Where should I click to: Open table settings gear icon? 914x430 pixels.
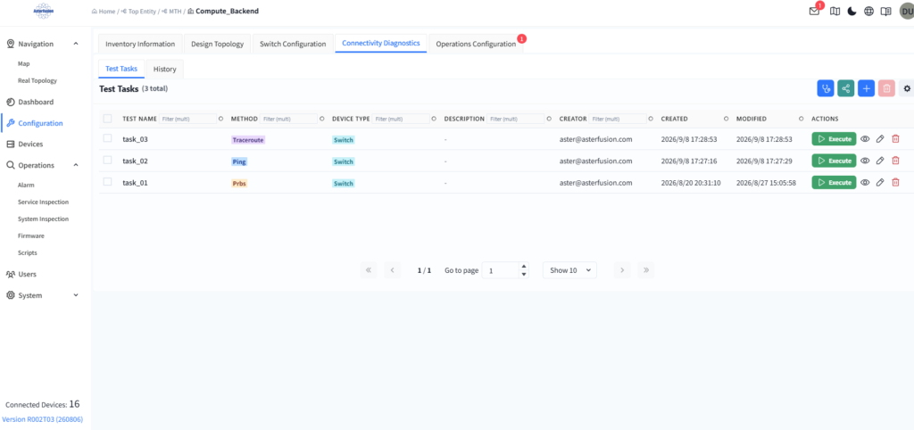point(907,88)
